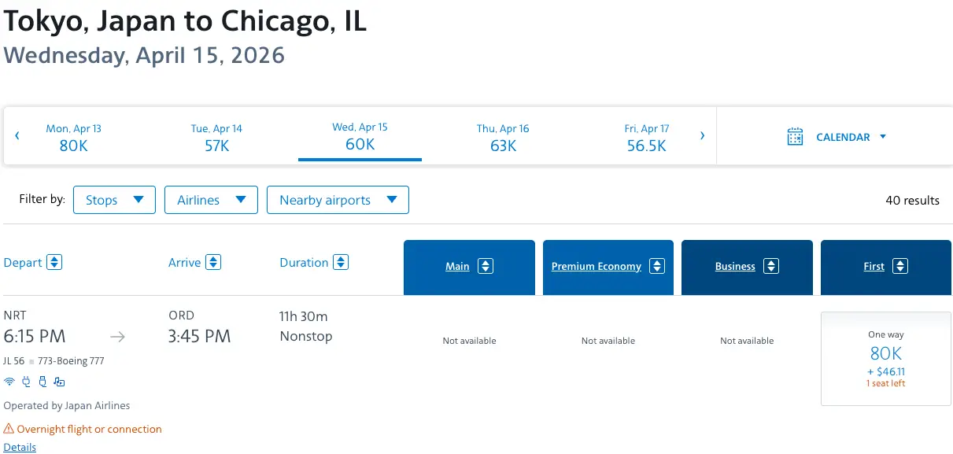
Task: Open the Details link for JL 56
Action: point(20,447)
